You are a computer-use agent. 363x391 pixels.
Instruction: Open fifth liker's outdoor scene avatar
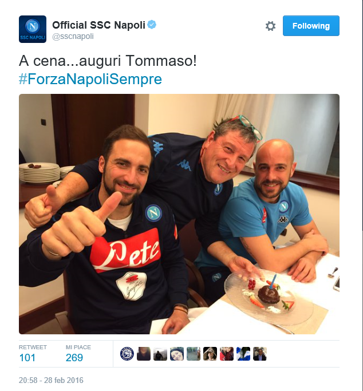(x=194, y=354)
